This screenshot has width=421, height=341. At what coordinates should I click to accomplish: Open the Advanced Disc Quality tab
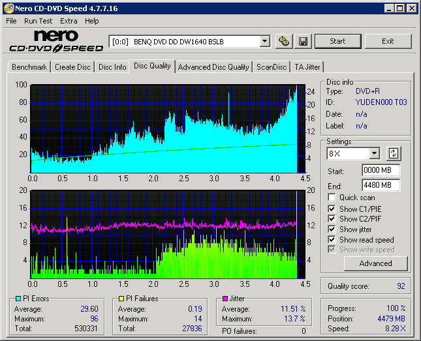pyautogui.click(x=213, y=67)
